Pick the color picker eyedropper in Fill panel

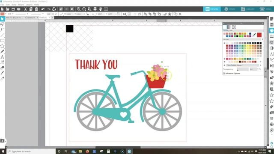tap(254, 35)
